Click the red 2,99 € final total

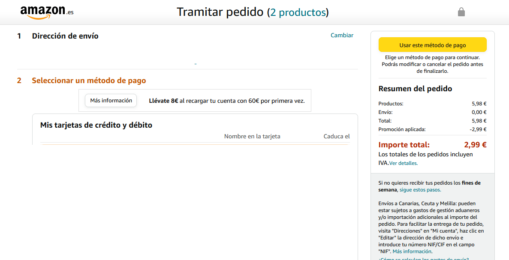(x=475, y=145)
